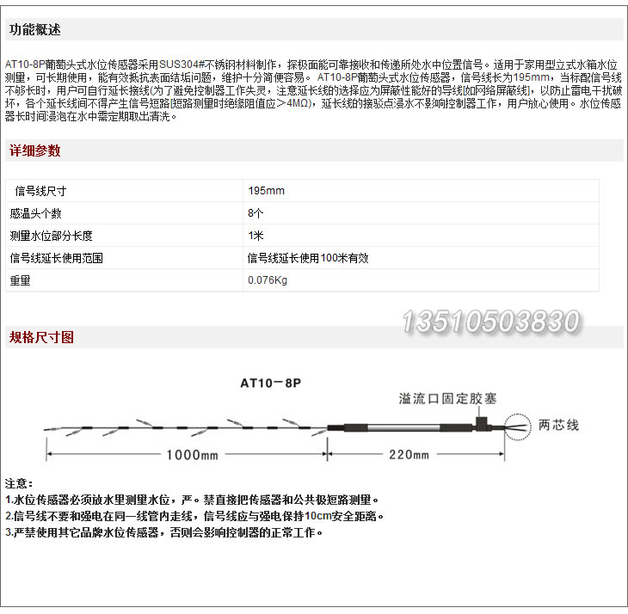Click the 1米 value cell
Viewport: 628px width, 614px height.
[x=421, y=236]
